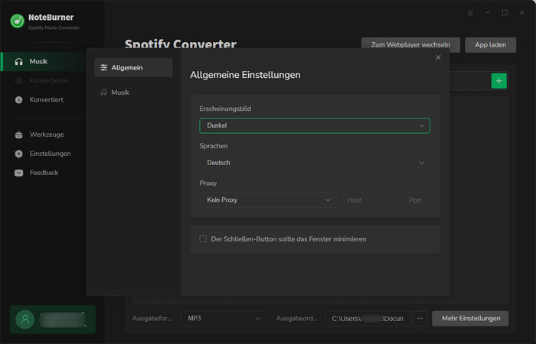Screen dimensions: 536x344
Task: Click the App laden button
Action: coord(490,44)
